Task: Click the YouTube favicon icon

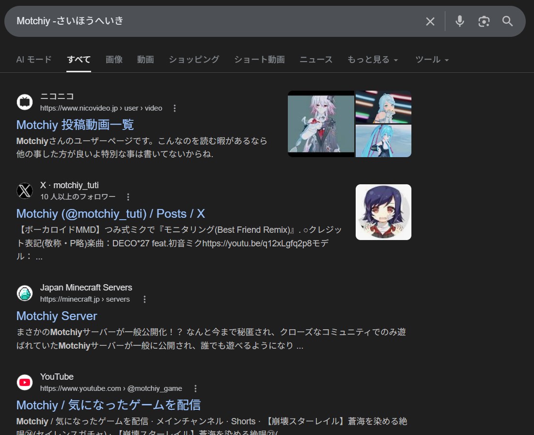Action: tap(25, 382)
